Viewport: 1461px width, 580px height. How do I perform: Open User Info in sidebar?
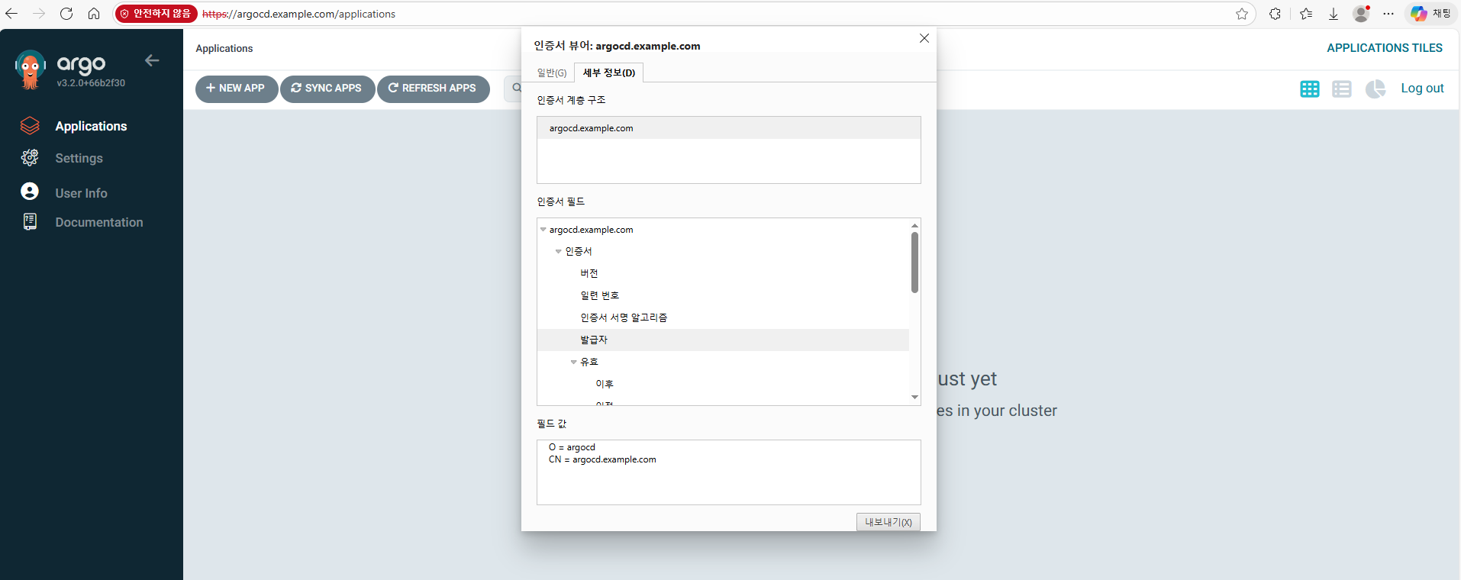coord(81,193)
